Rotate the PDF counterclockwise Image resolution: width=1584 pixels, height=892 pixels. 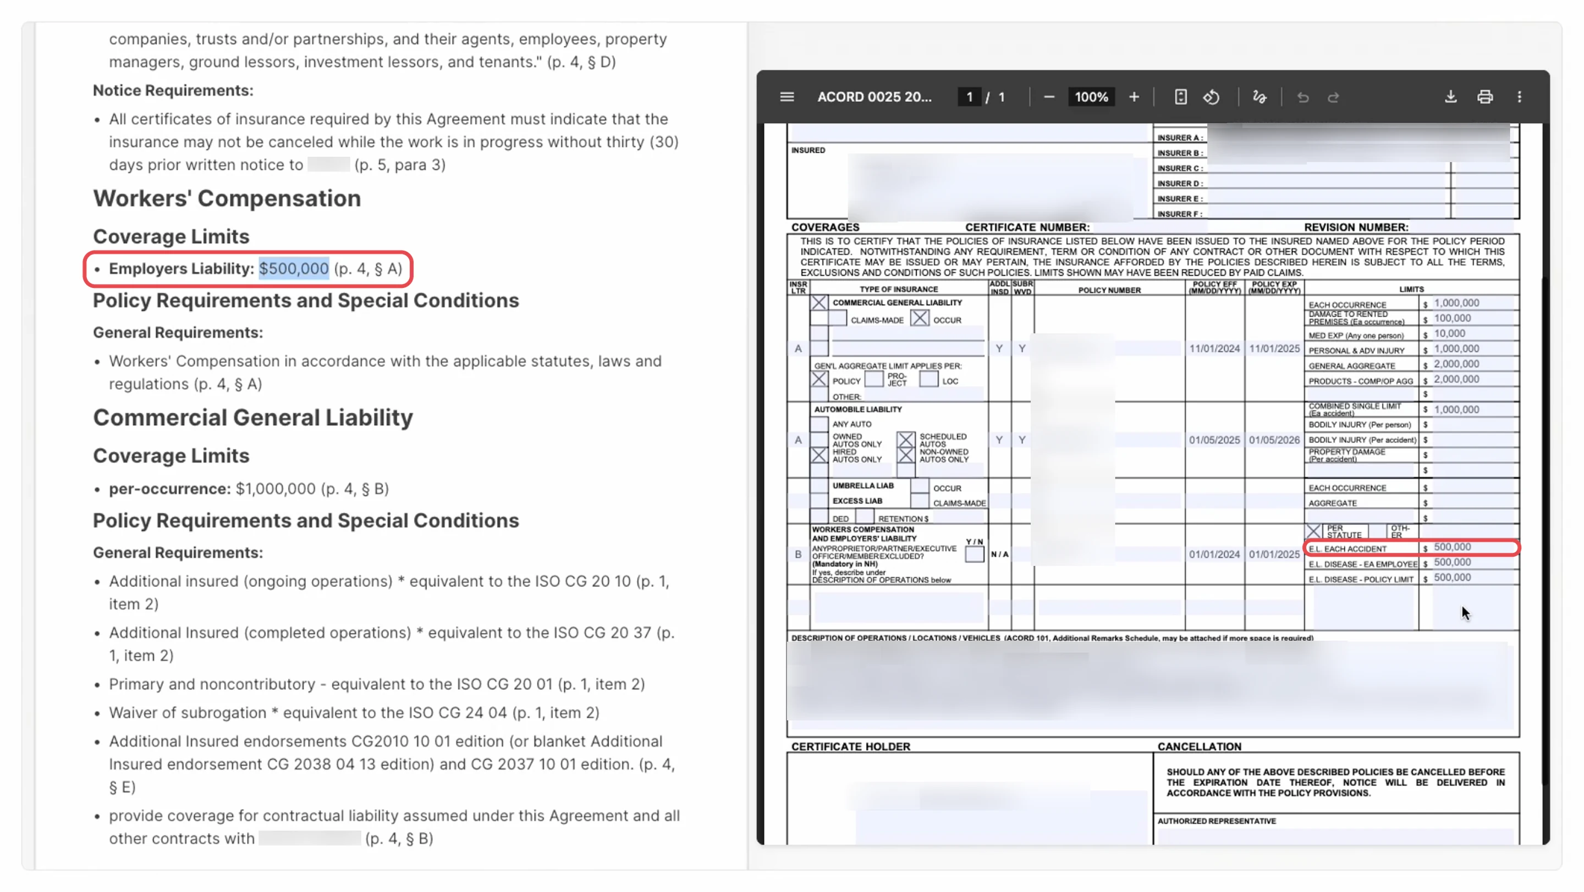(1211, 97)
